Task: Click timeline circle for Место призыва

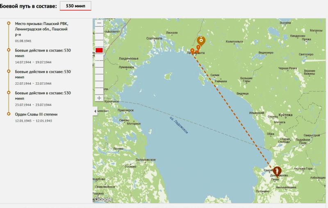Action: (x=9, y=23)
